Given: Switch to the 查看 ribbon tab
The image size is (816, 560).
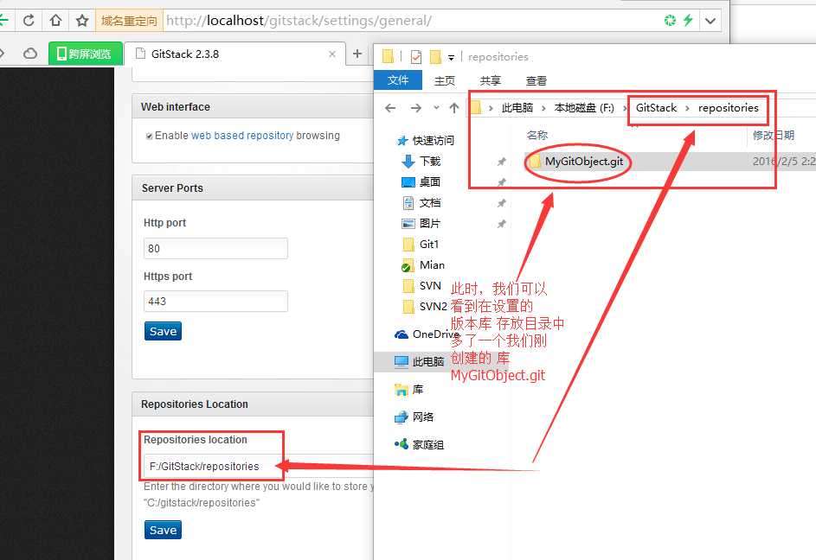Looking at the screenshot, I should click(x=536, y=80).
